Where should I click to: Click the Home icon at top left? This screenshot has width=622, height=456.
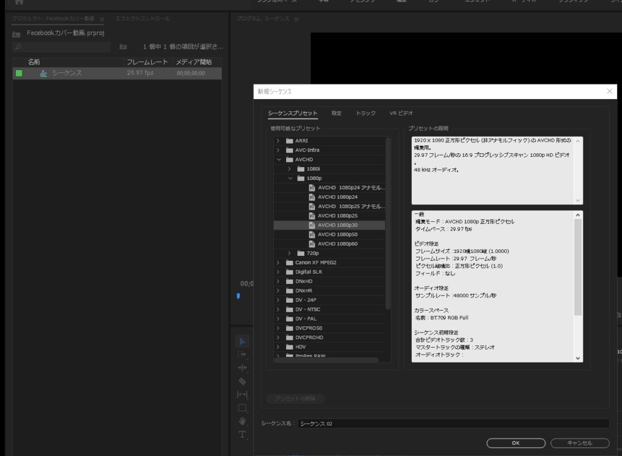click(x=19, y=2)
